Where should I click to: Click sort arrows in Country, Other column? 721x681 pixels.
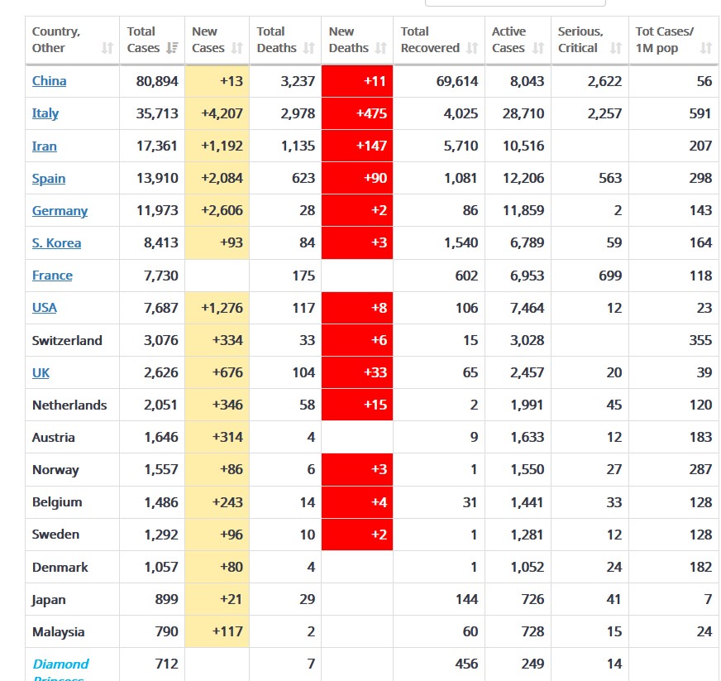107,49
